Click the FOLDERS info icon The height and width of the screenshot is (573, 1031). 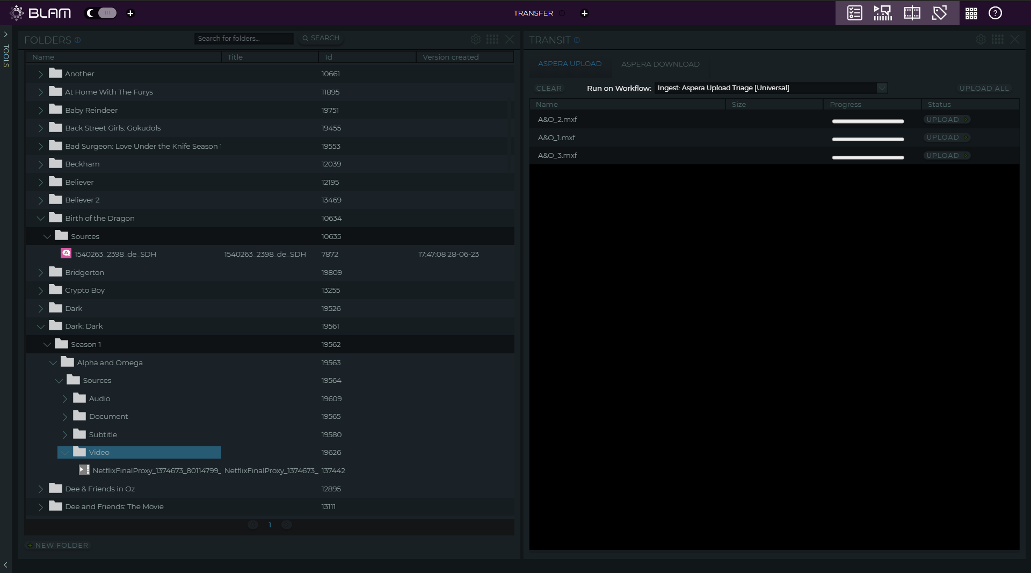(x=77, y=40)
